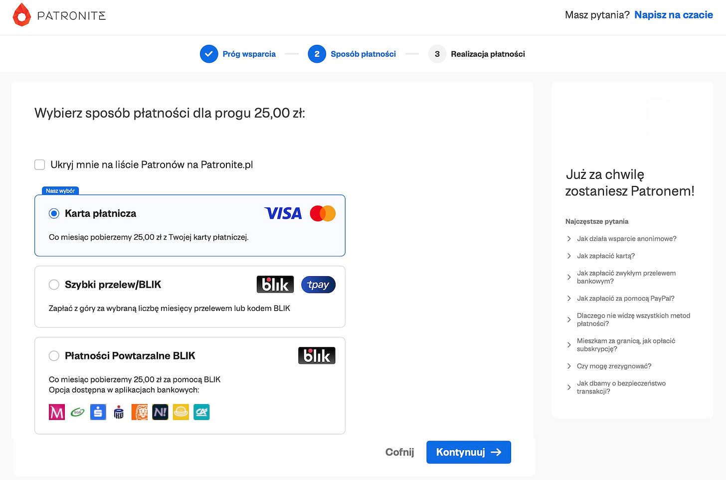This screenshot has width=726, height=480.
Task: Click the ING lion bank icon
Action: click(x=140, y=412)
